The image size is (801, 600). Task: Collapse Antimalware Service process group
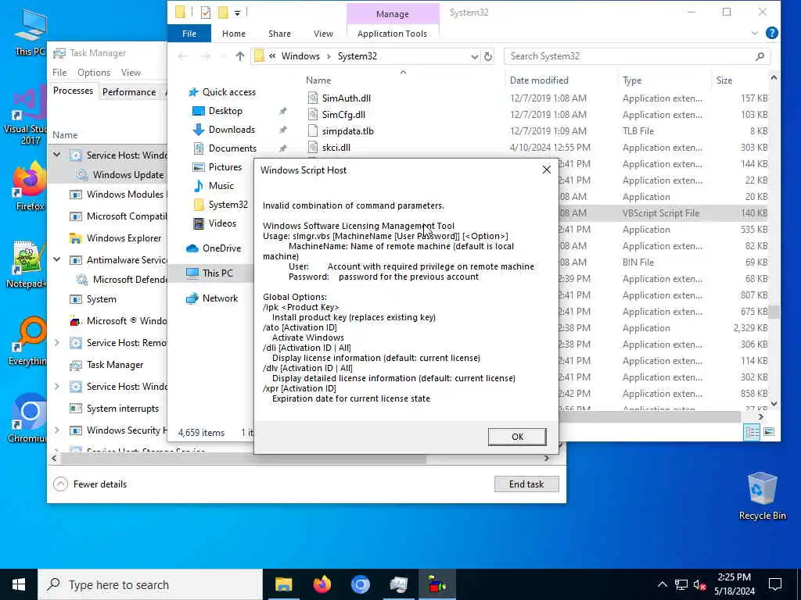tap(56, 259)
